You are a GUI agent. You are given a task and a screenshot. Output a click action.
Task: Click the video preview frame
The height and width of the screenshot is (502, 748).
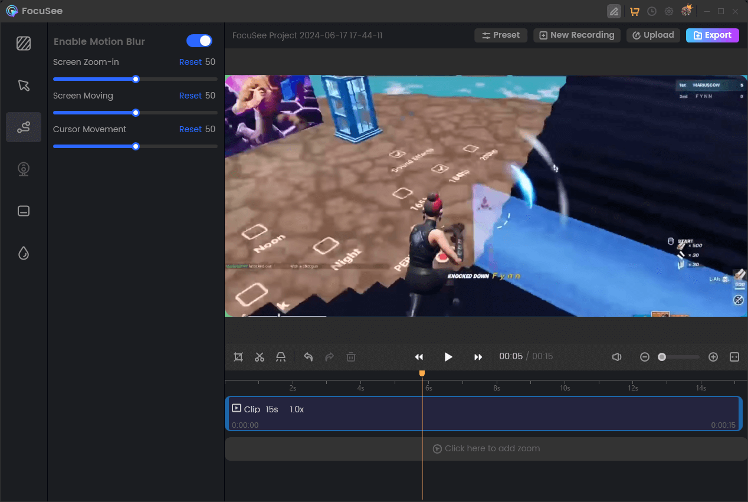click(486, 196)
